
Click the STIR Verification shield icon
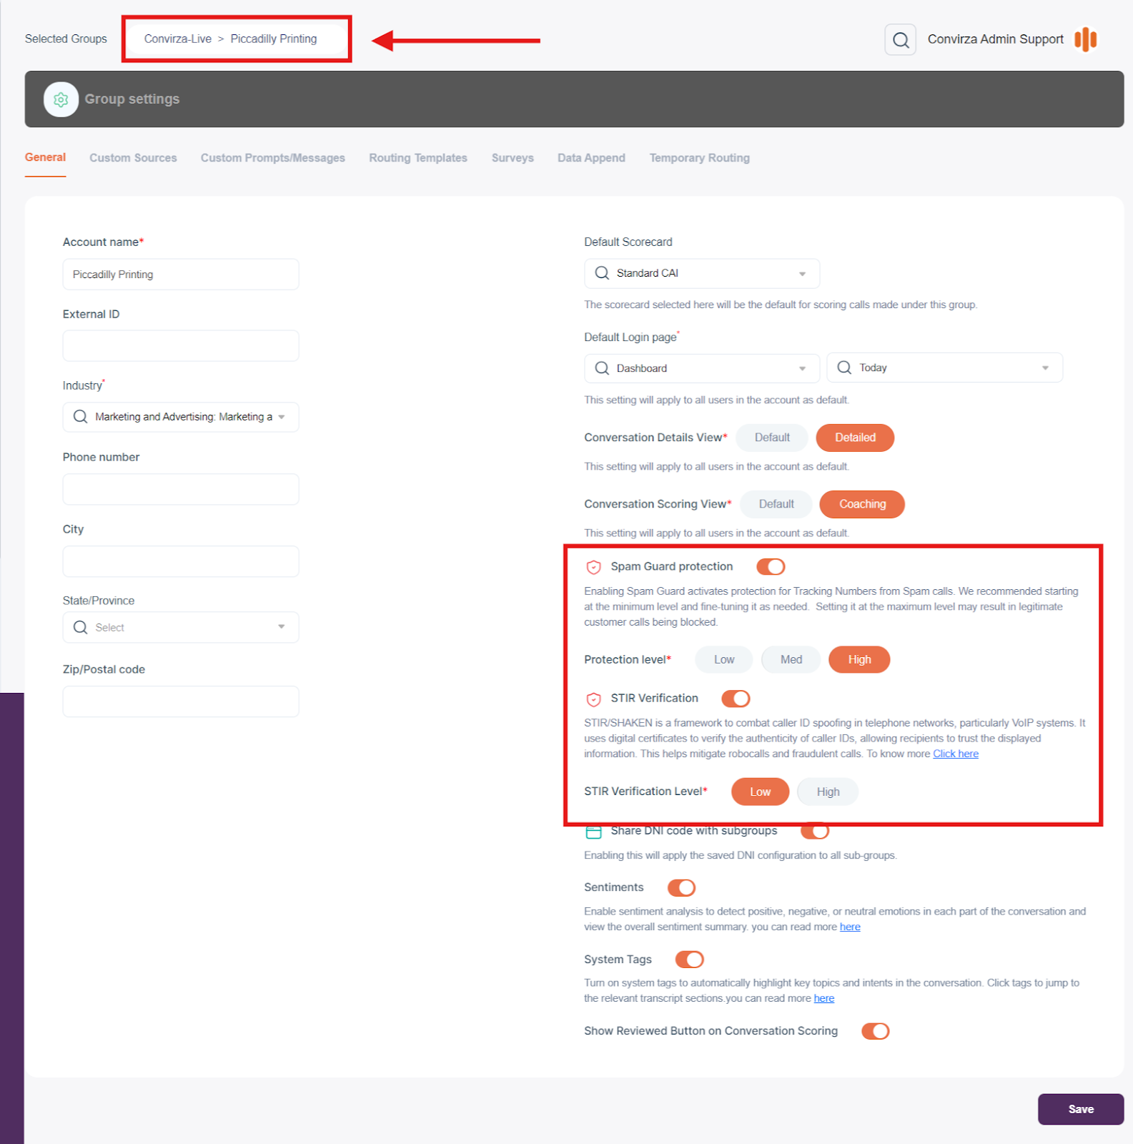coord(593,699)
